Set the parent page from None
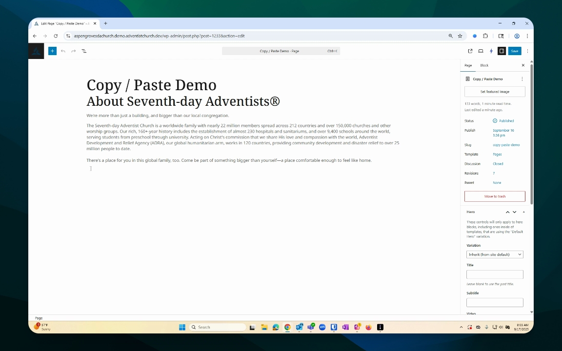The width and height of the screenshot is (562, 351). point(497,183)
